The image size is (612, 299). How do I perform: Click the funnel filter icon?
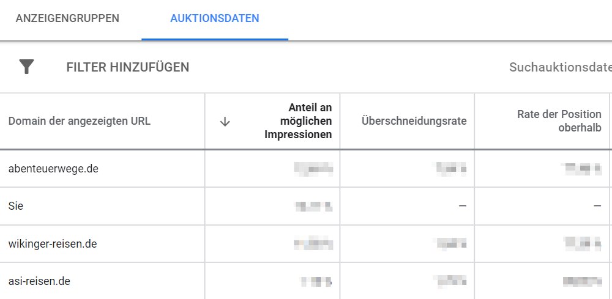point(26,67)
